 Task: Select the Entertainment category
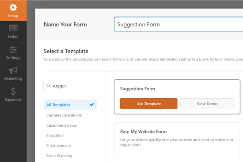pyautogui.click(x=59, y=146)
